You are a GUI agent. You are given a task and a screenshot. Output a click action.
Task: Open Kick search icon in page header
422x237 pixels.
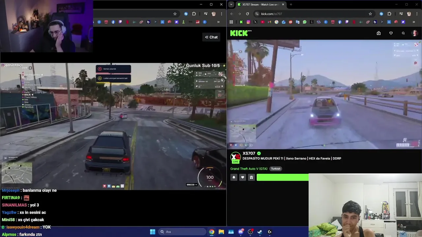coord(403,33)
